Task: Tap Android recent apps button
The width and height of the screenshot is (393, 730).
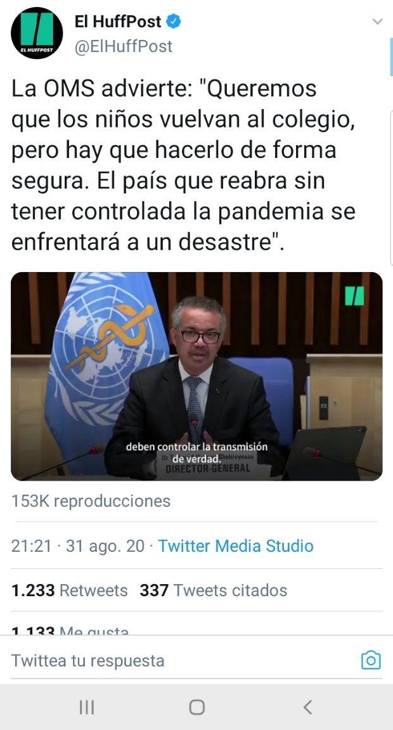Action: [86, 707]
